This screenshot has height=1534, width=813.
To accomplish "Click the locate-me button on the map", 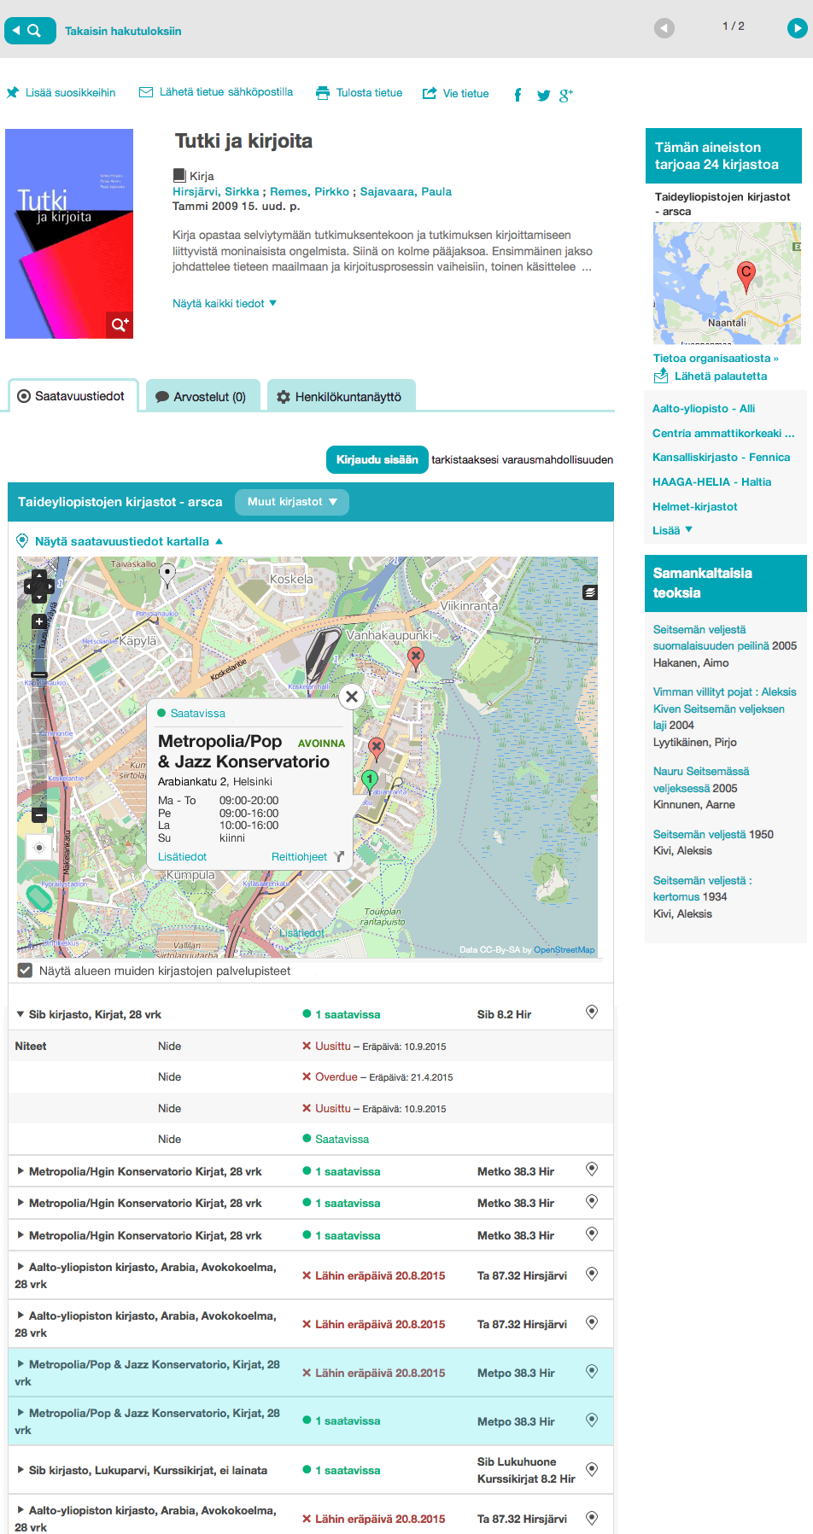I will [38, 848].
